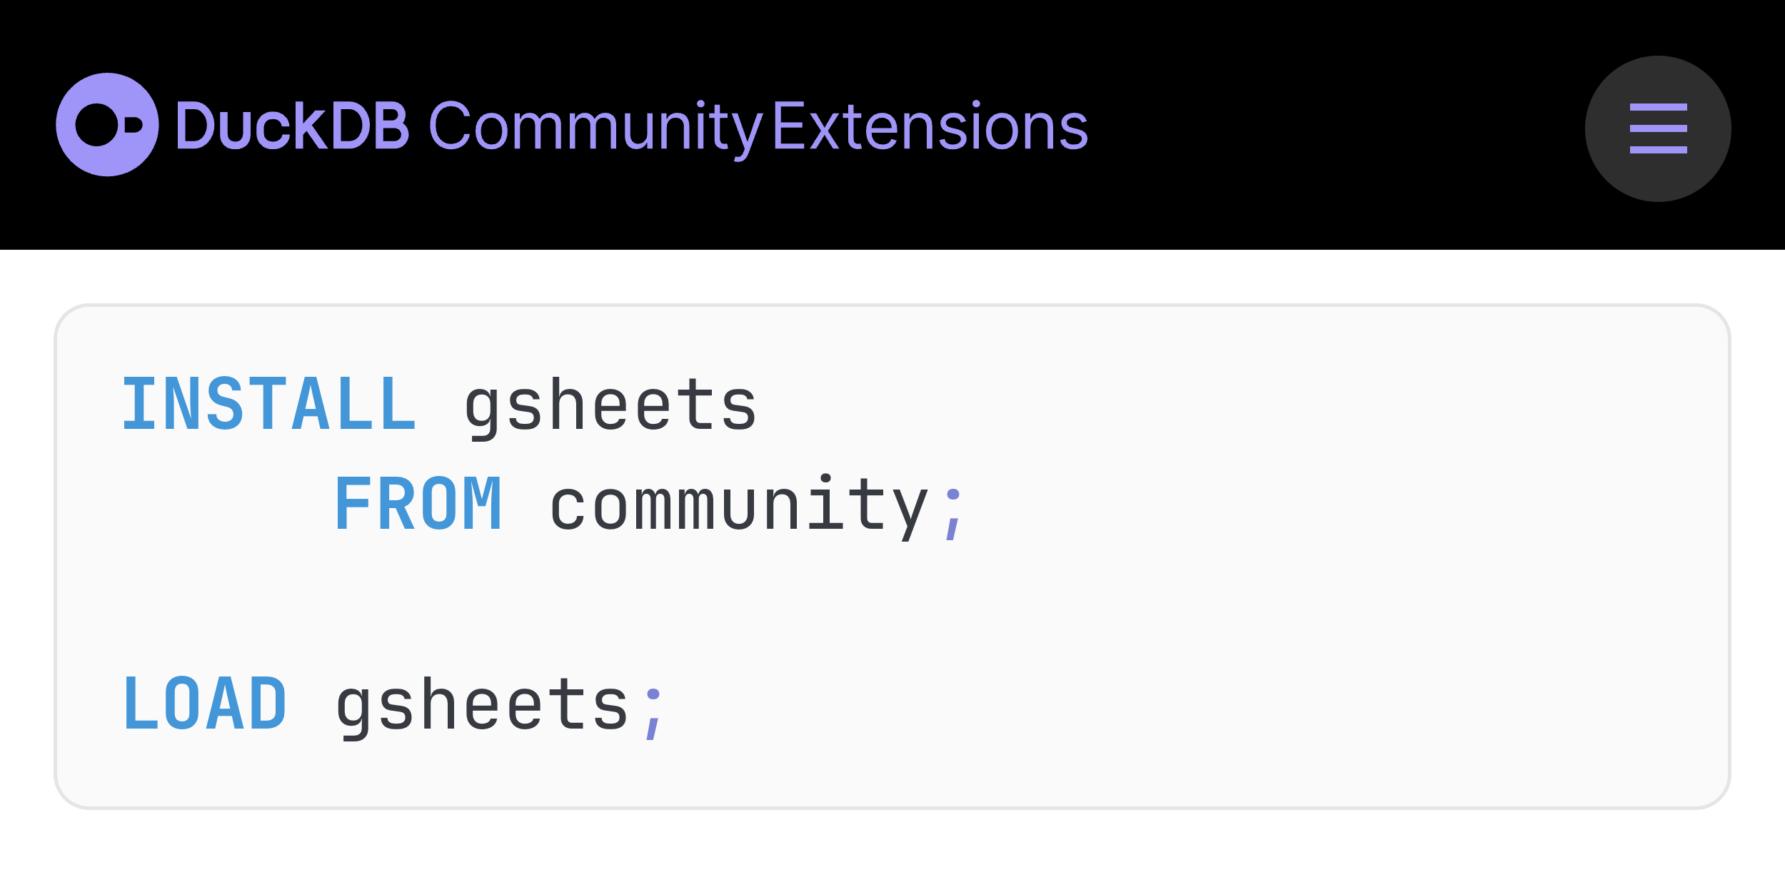The height and width of the screenshot is (892, 1785).
Task: Open the hamburger navigation menu
Action: (1658, 128)
